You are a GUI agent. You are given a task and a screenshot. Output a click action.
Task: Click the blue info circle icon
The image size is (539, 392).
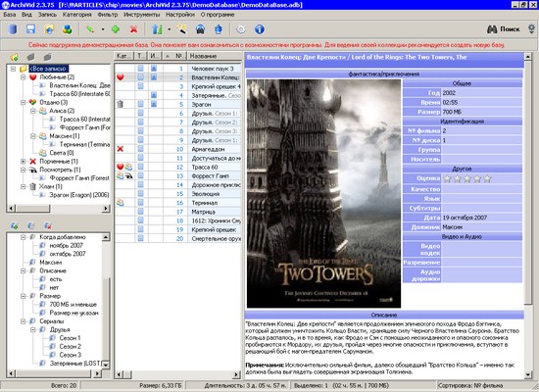tap(260, 29)
